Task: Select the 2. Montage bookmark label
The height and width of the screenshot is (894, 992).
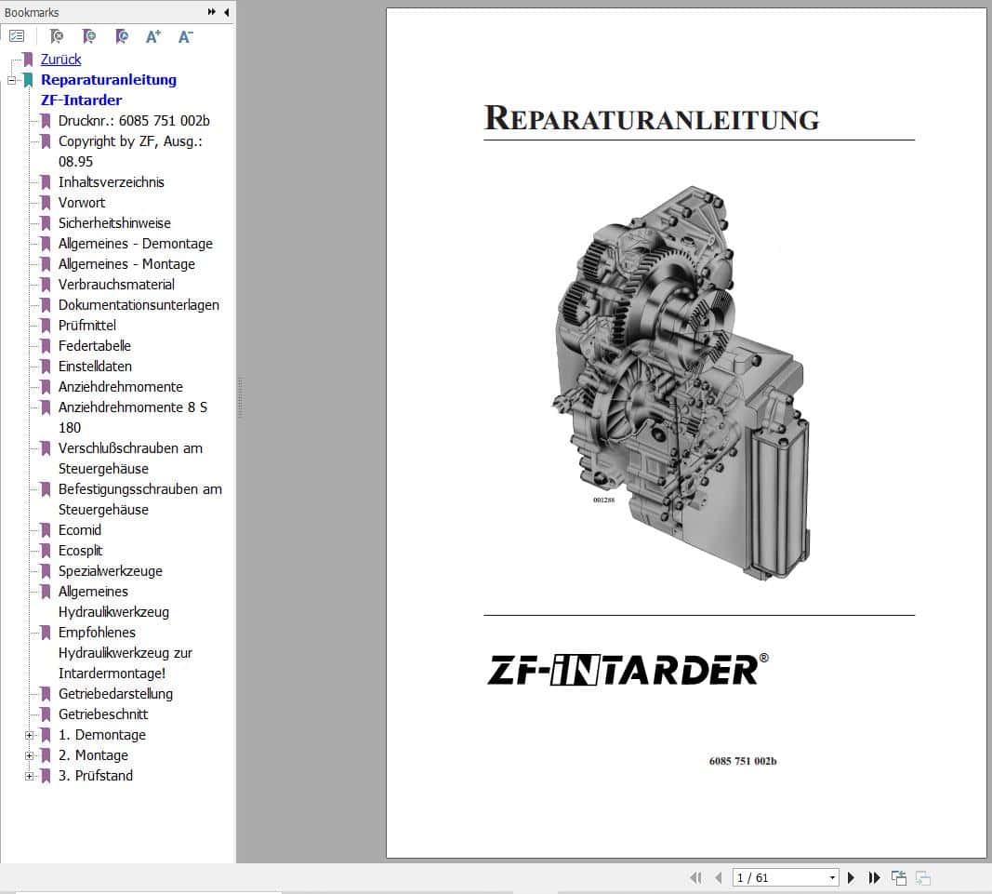Action: click(93, 755)
